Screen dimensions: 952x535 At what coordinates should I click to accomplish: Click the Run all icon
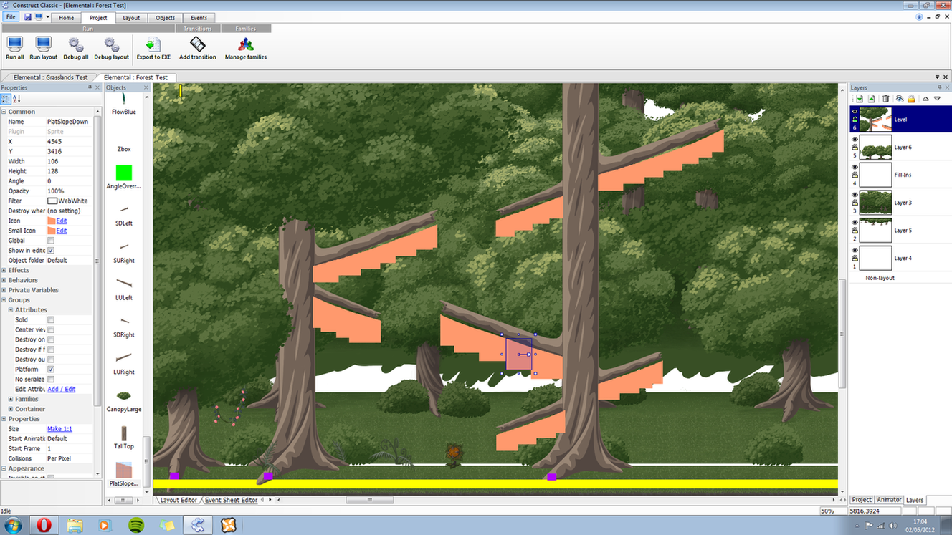[x=14, y=44]
